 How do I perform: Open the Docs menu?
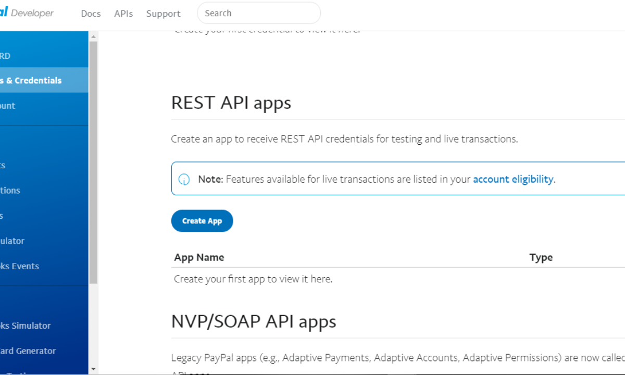pos(91,14)
